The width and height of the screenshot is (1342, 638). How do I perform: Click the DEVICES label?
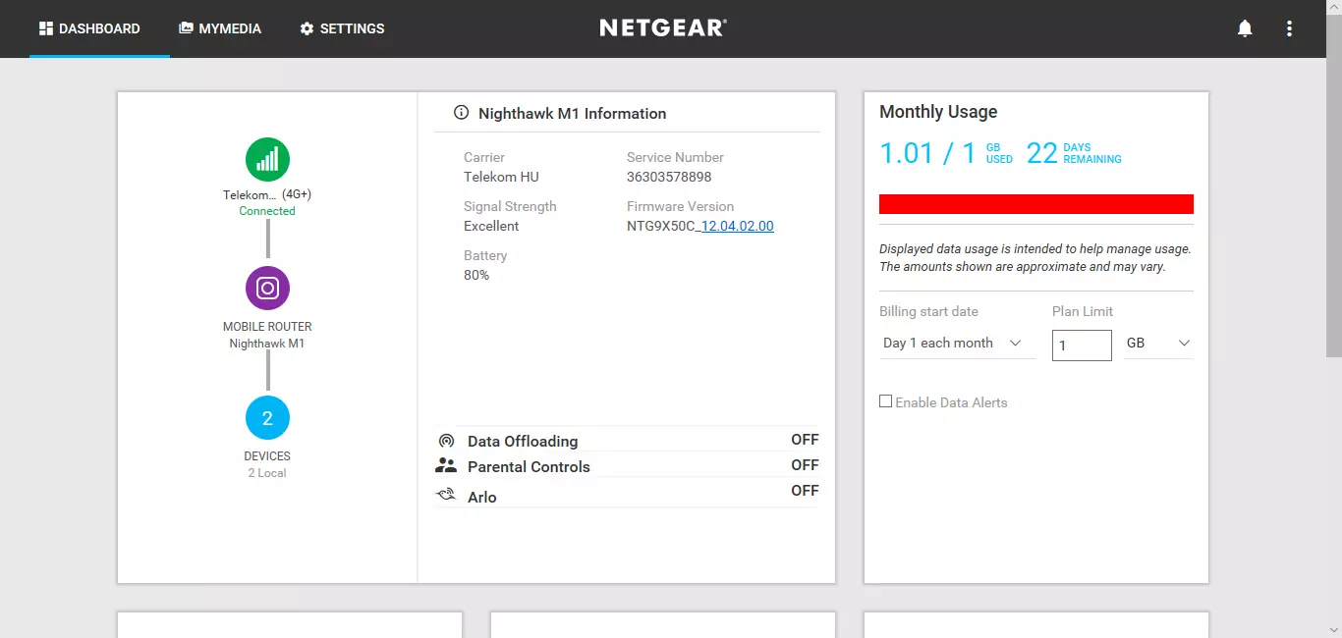pyautogui.click(x=267, y=456)
